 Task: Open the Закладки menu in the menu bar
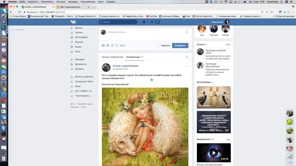point(73,2)
